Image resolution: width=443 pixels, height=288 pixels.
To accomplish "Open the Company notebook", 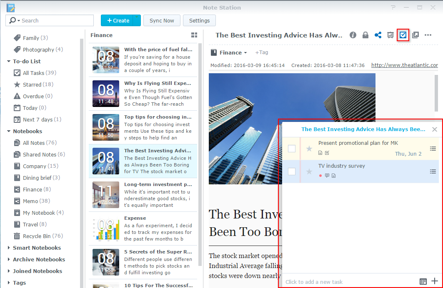I will pyautogui.click(x=36, y=166).
